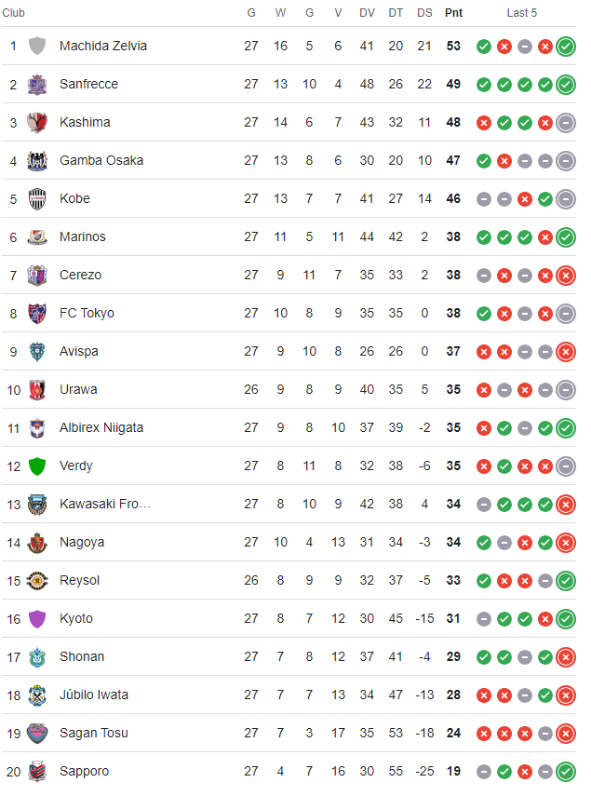Viewport: 591px width, 796px height.
Task: Click the Last 5 column header
Action: [521, 13]
